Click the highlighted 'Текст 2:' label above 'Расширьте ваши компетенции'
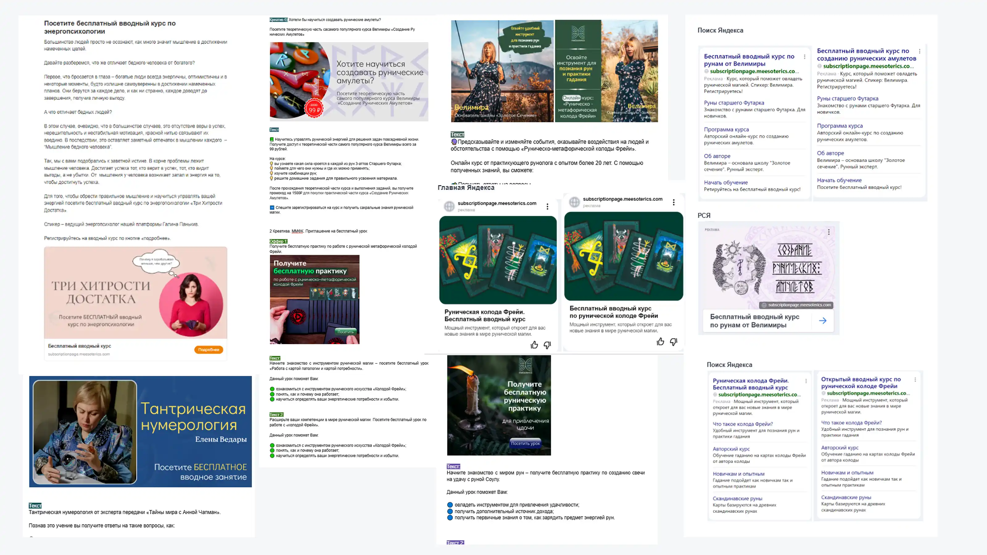The image size is (987, 555). (276, 415)
